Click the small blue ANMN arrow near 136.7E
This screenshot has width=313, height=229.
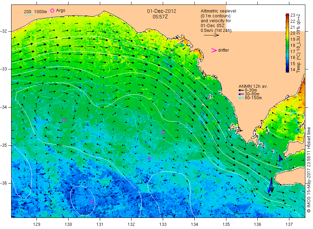pyautogui.click(x=280, y=158)
